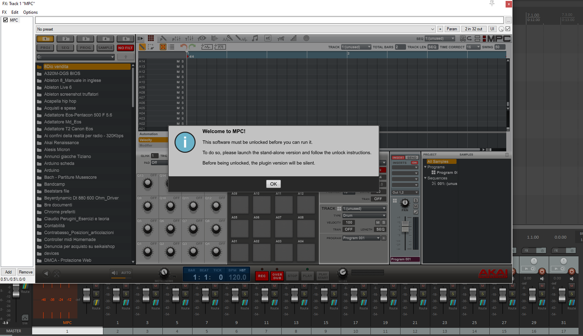Select MPC browser tab 3

85,39
